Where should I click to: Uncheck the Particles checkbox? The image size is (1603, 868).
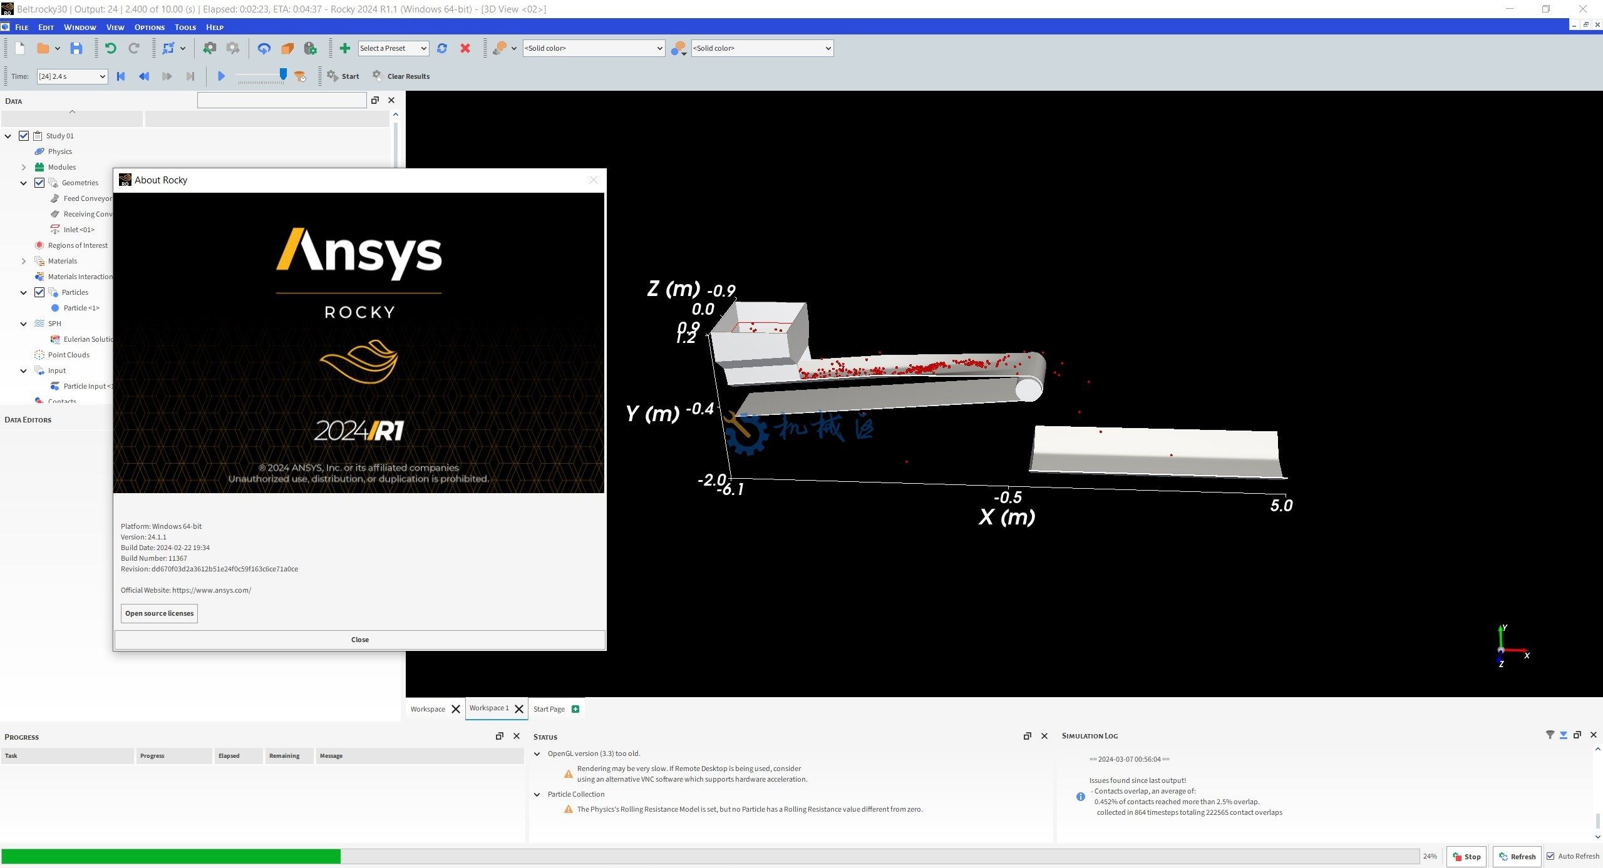39,292
